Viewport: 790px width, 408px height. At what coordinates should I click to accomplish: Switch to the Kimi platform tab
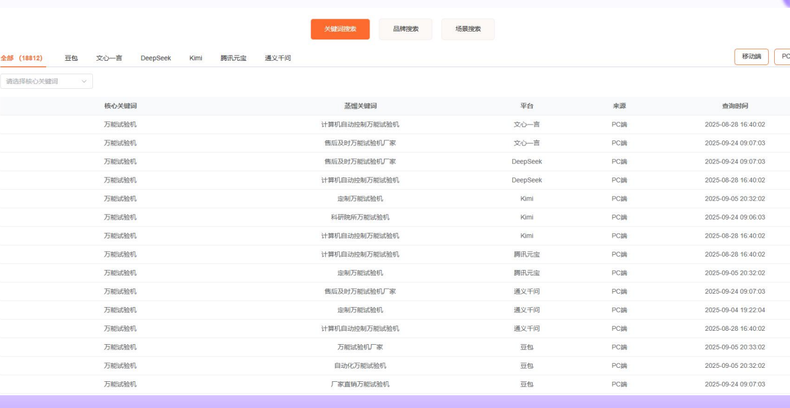(x=196, y=58)
